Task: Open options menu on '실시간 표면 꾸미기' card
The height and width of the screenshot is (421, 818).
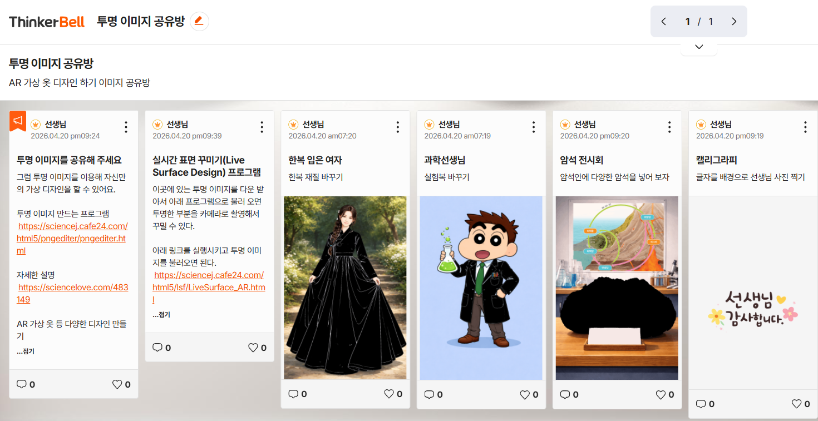Action: click(x=262, y=127)
